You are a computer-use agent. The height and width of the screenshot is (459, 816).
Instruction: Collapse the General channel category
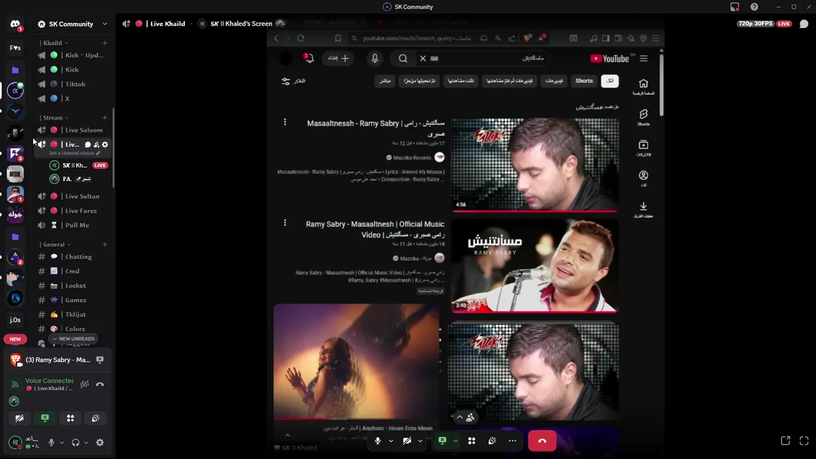point(54,245)
